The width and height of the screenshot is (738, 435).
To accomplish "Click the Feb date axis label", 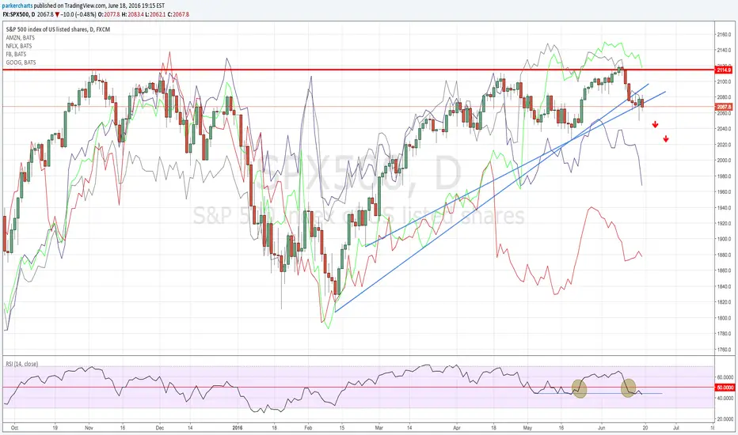I will click(x=308, y=428).
